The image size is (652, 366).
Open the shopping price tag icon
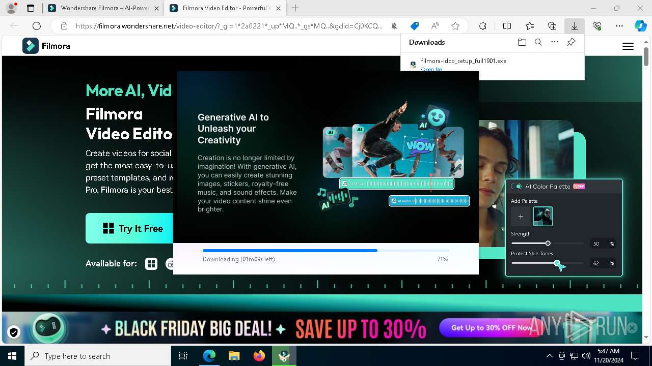pyautogui.click(x=415, y=26)
